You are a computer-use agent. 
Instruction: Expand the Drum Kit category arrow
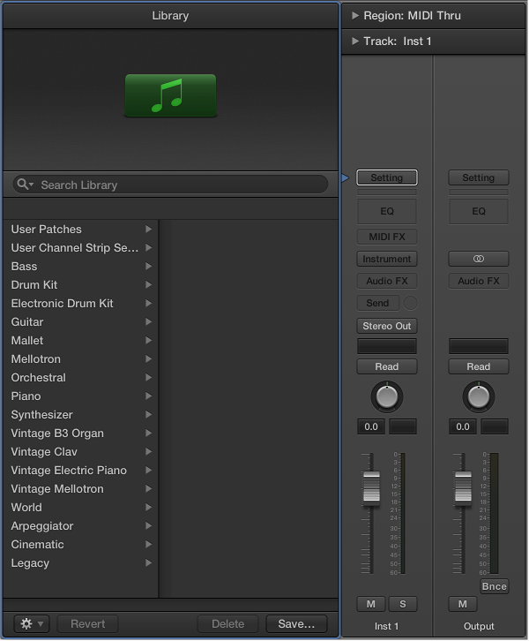(149, 285)
